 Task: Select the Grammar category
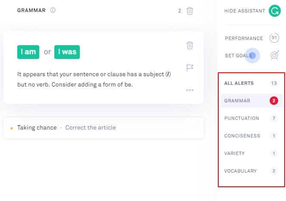tap(252, 101)
